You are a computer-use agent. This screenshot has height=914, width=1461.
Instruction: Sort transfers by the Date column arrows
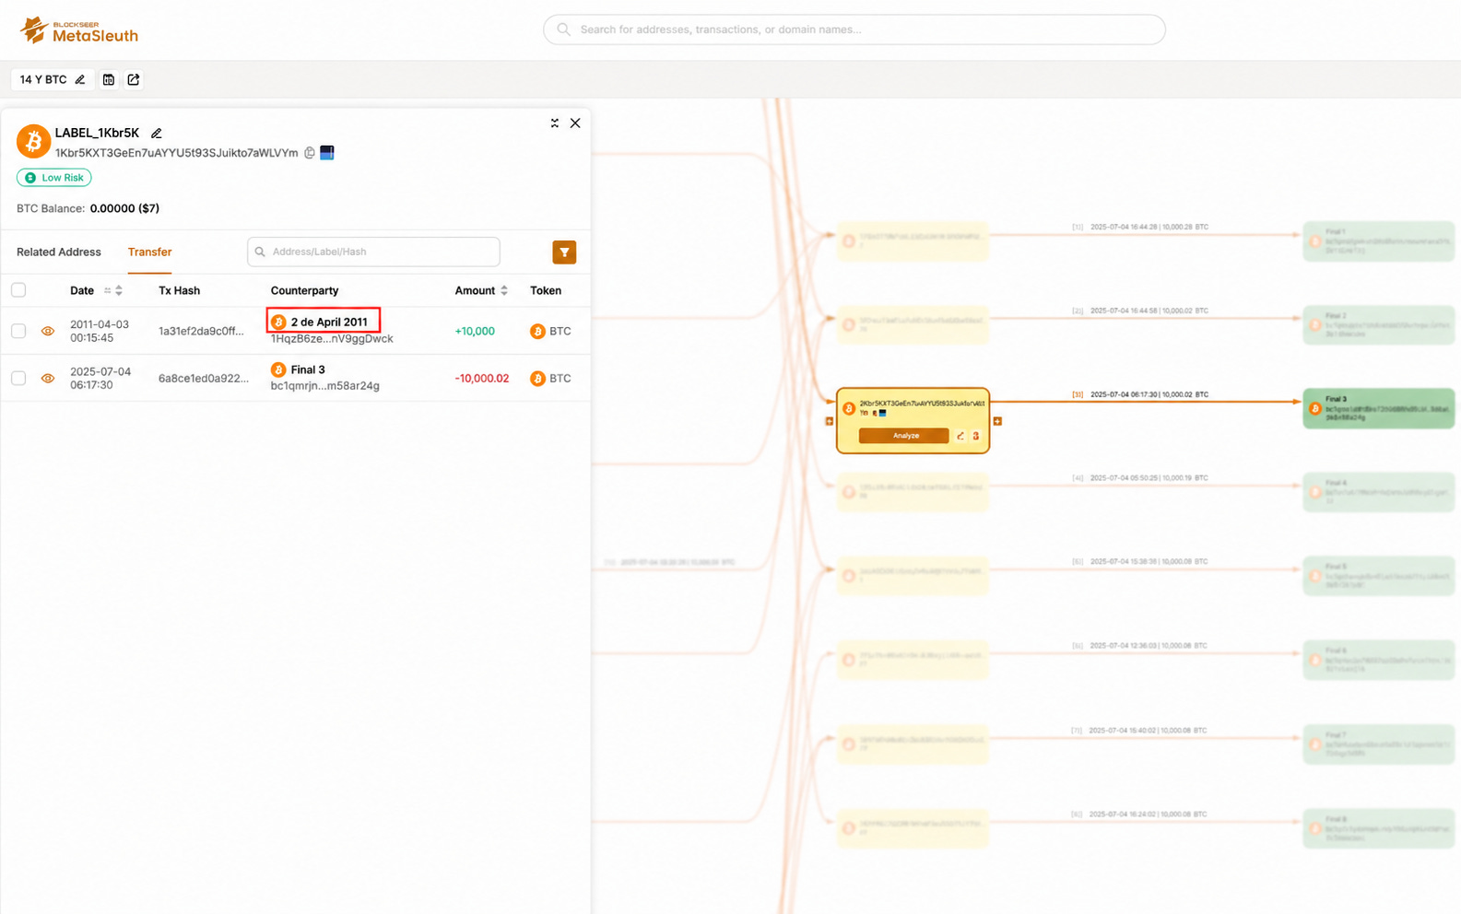click(x=119, y=291)
